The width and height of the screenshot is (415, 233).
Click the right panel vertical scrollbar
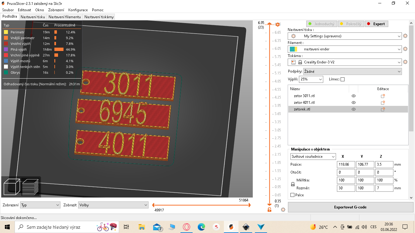click(x=411, y=79)
